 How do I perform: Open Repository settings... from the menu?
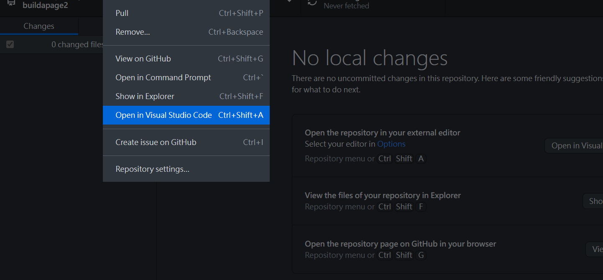[186, 169]
